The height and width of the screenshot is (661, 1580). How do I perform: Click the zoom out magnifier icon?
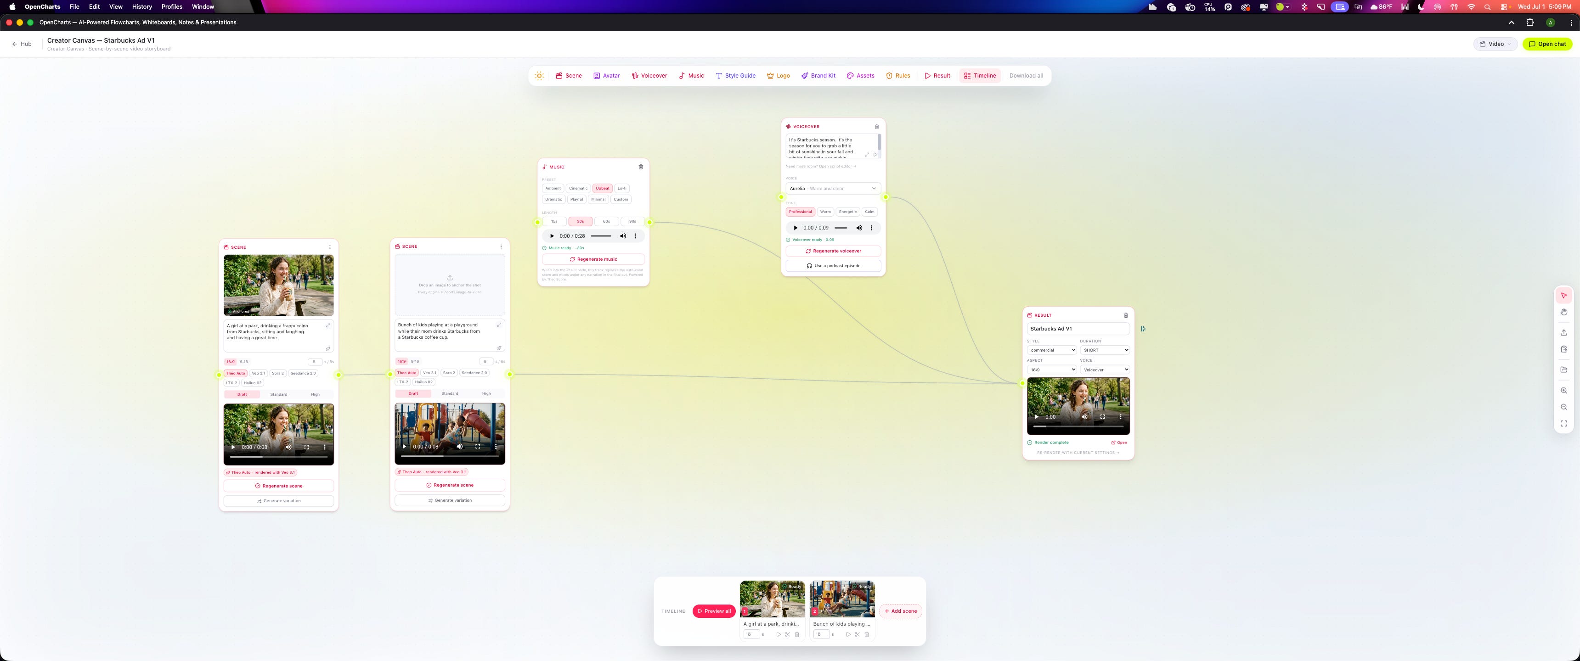tap(1563, 407)
